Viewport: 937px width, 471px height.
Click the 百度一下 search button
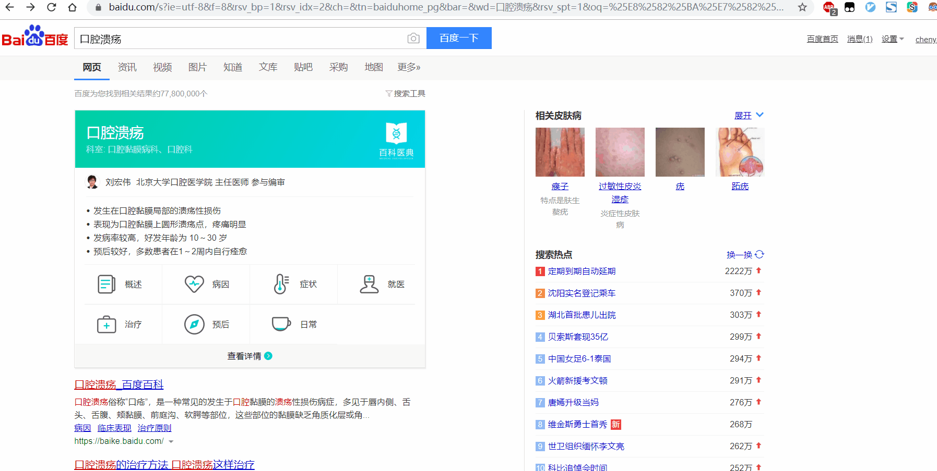tap(459, 38)
